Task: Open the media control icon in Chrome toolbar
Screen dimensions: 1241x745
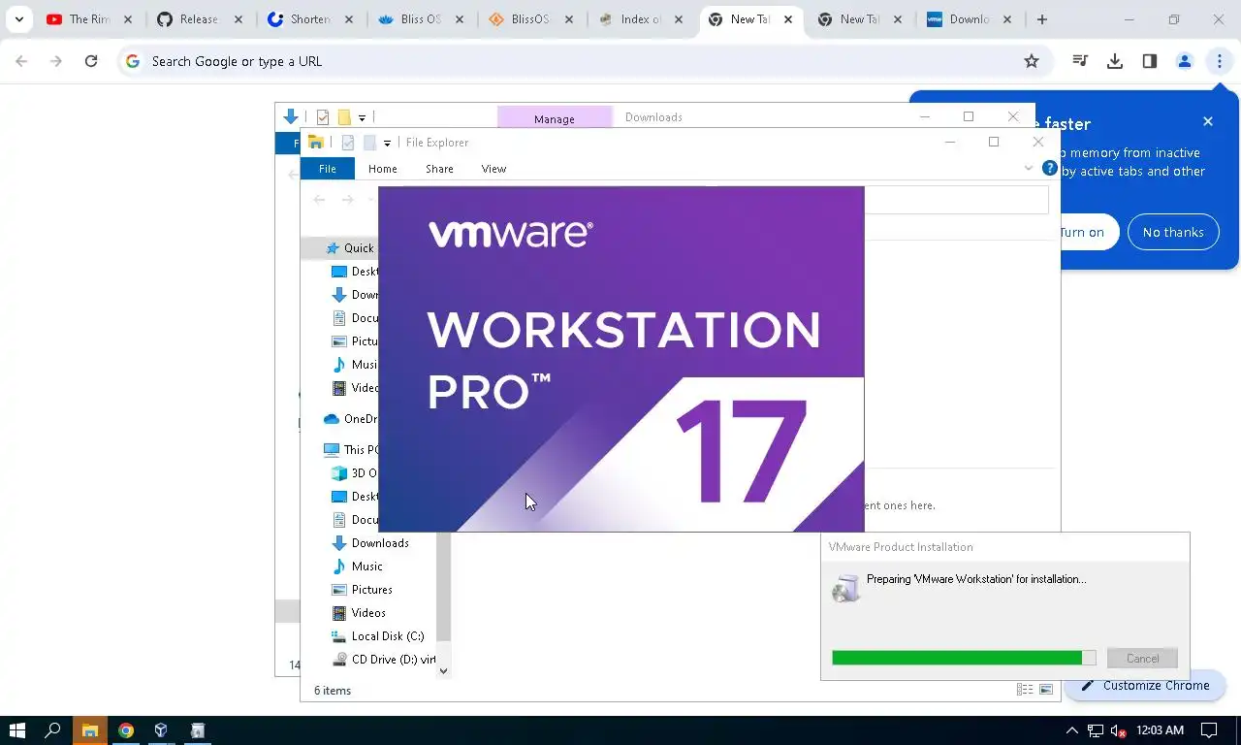Action: pos(1080,61)
